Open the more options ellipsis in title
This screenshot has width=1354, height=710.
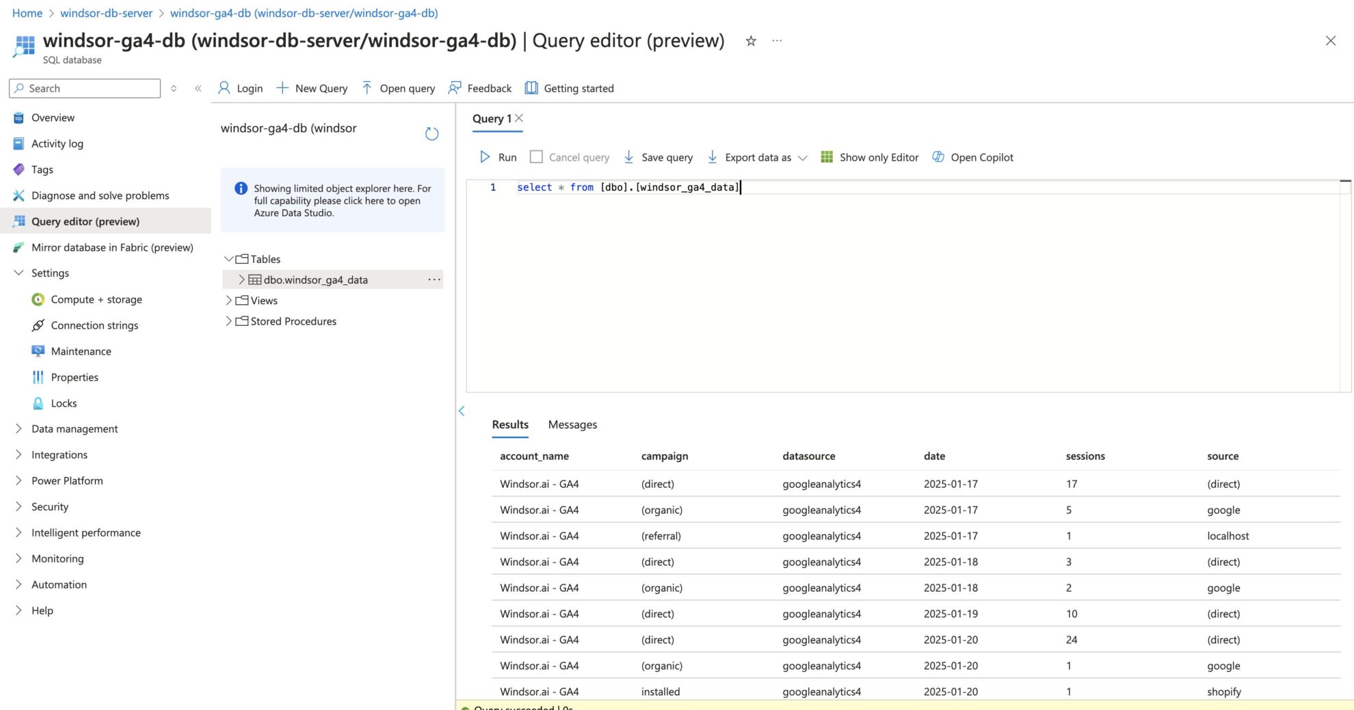click(777, 41)
